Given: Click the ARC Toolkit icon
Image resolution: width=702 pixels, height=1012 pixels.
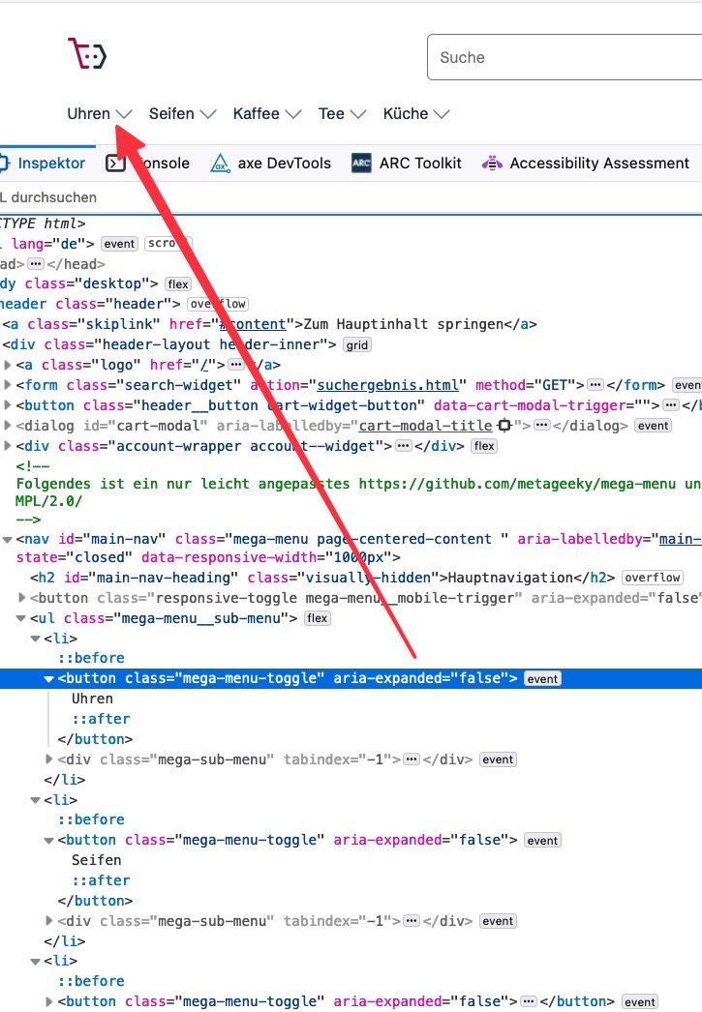Looking at the screenshot, I should 361,164.
